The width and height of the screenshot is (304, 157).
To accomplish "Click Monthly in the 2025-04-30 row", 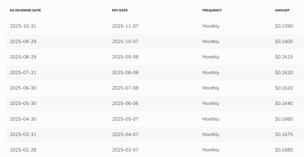I will click(211, 119).
